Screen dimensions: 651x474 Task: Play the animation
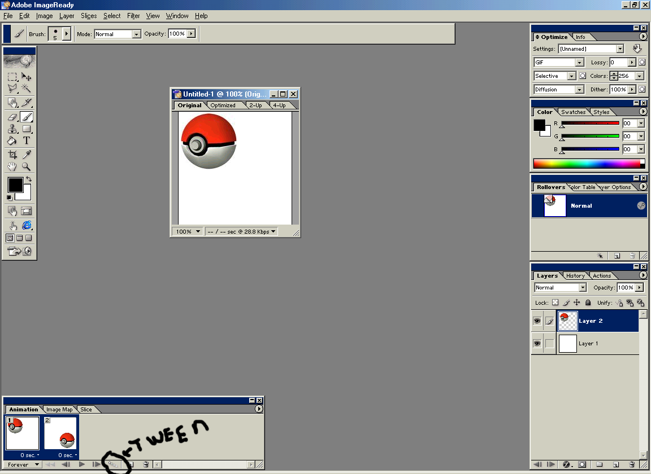point(82,464)
